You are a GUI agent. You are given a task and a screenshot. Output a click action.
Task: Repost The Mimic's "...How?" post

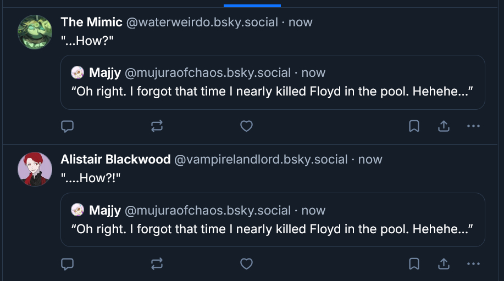coord(157,126)
